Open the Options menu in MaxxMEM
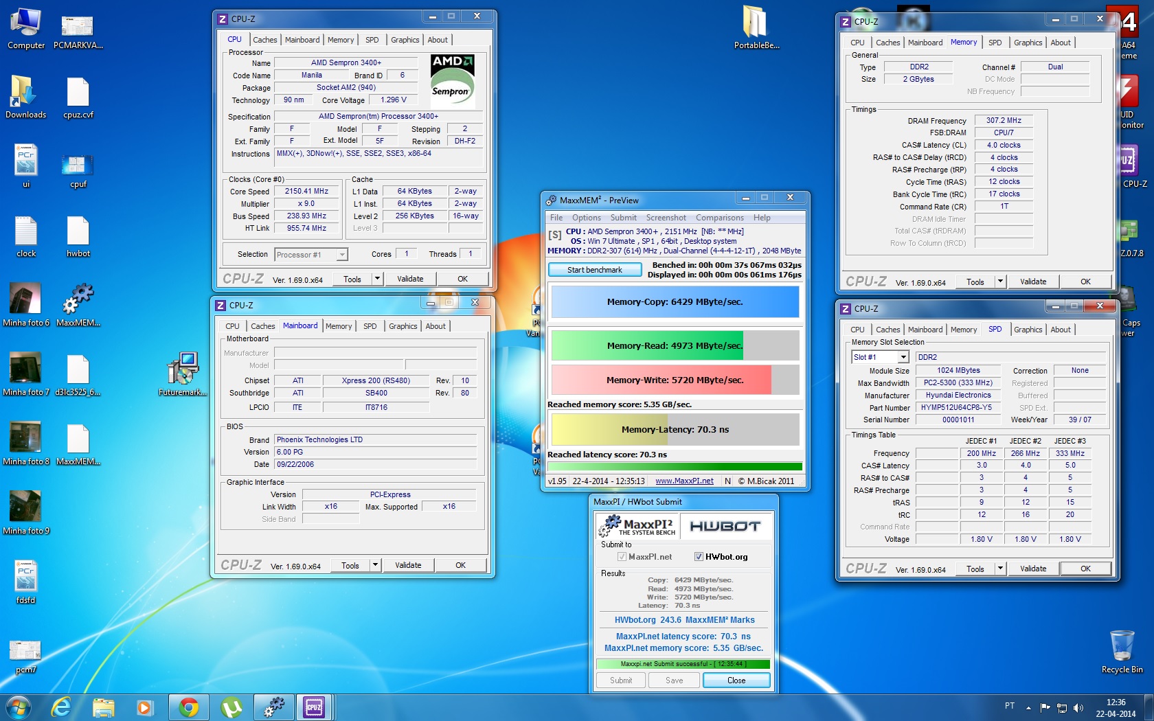 click(x=587, y=218)
